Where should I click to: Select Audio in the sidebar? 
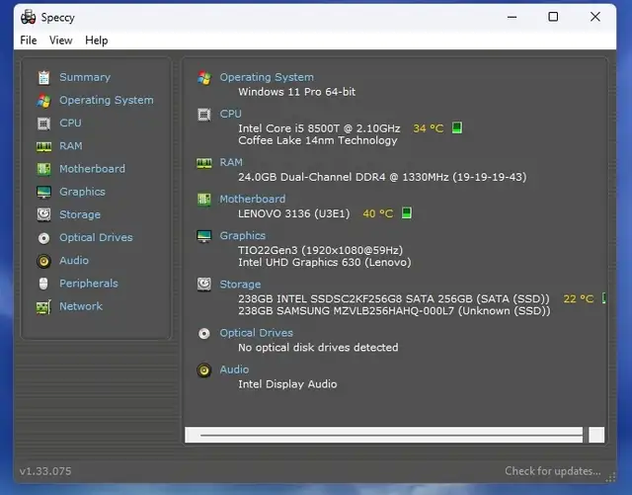pyautogui.click(x=74, y=260)
